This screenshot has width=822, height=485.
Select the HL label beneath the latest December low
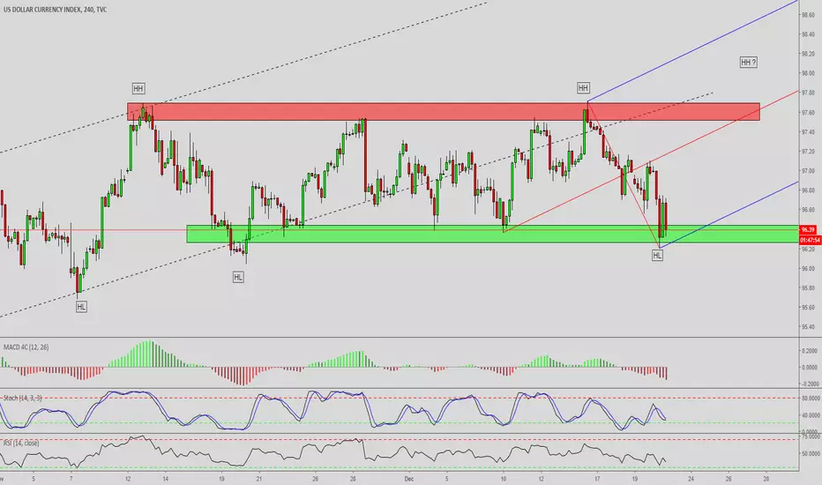(x=657, y=256)
